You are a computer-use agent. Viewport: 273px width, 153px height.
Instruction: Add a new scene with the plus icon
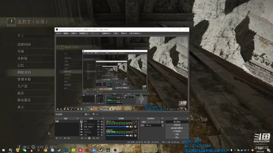click(57, 138)
